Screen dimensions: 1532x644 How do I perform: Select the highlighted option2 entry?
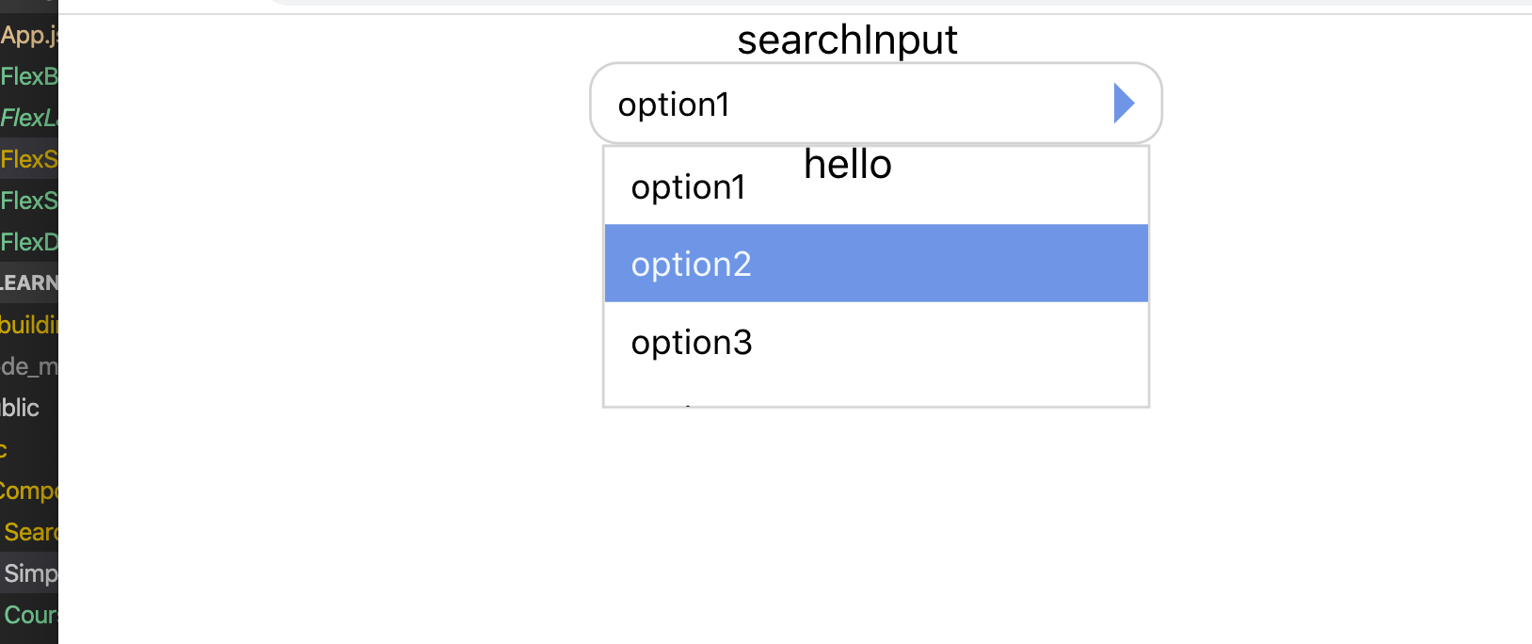(875, 264)
